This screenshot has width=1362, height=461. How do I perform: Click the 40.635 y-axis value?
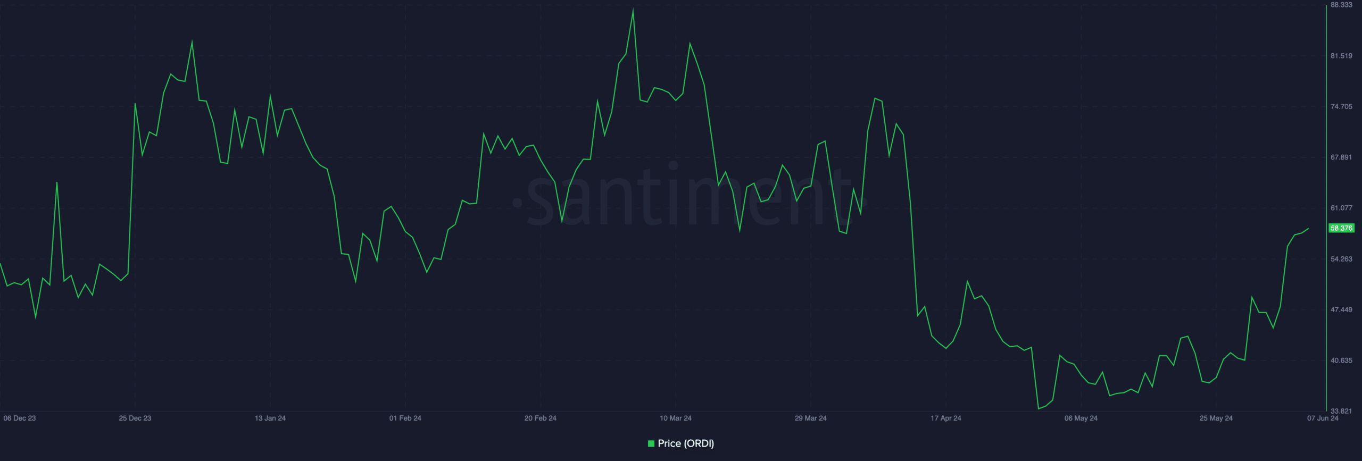pos(1341,361)
